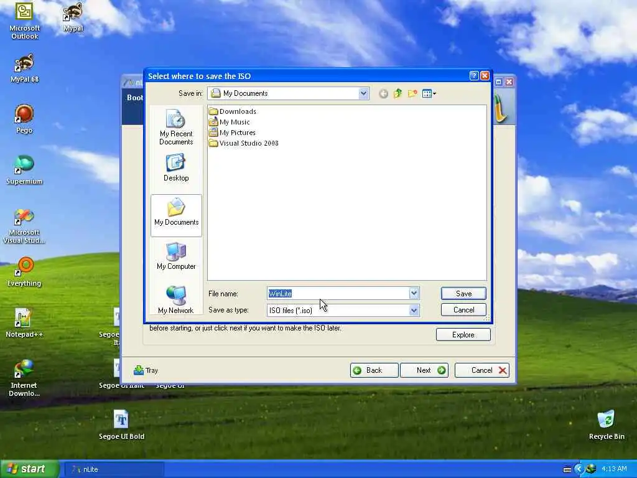Screen dimensions: 637x478
Task: Expand the File name history dropdown
Action: point(414,294)
